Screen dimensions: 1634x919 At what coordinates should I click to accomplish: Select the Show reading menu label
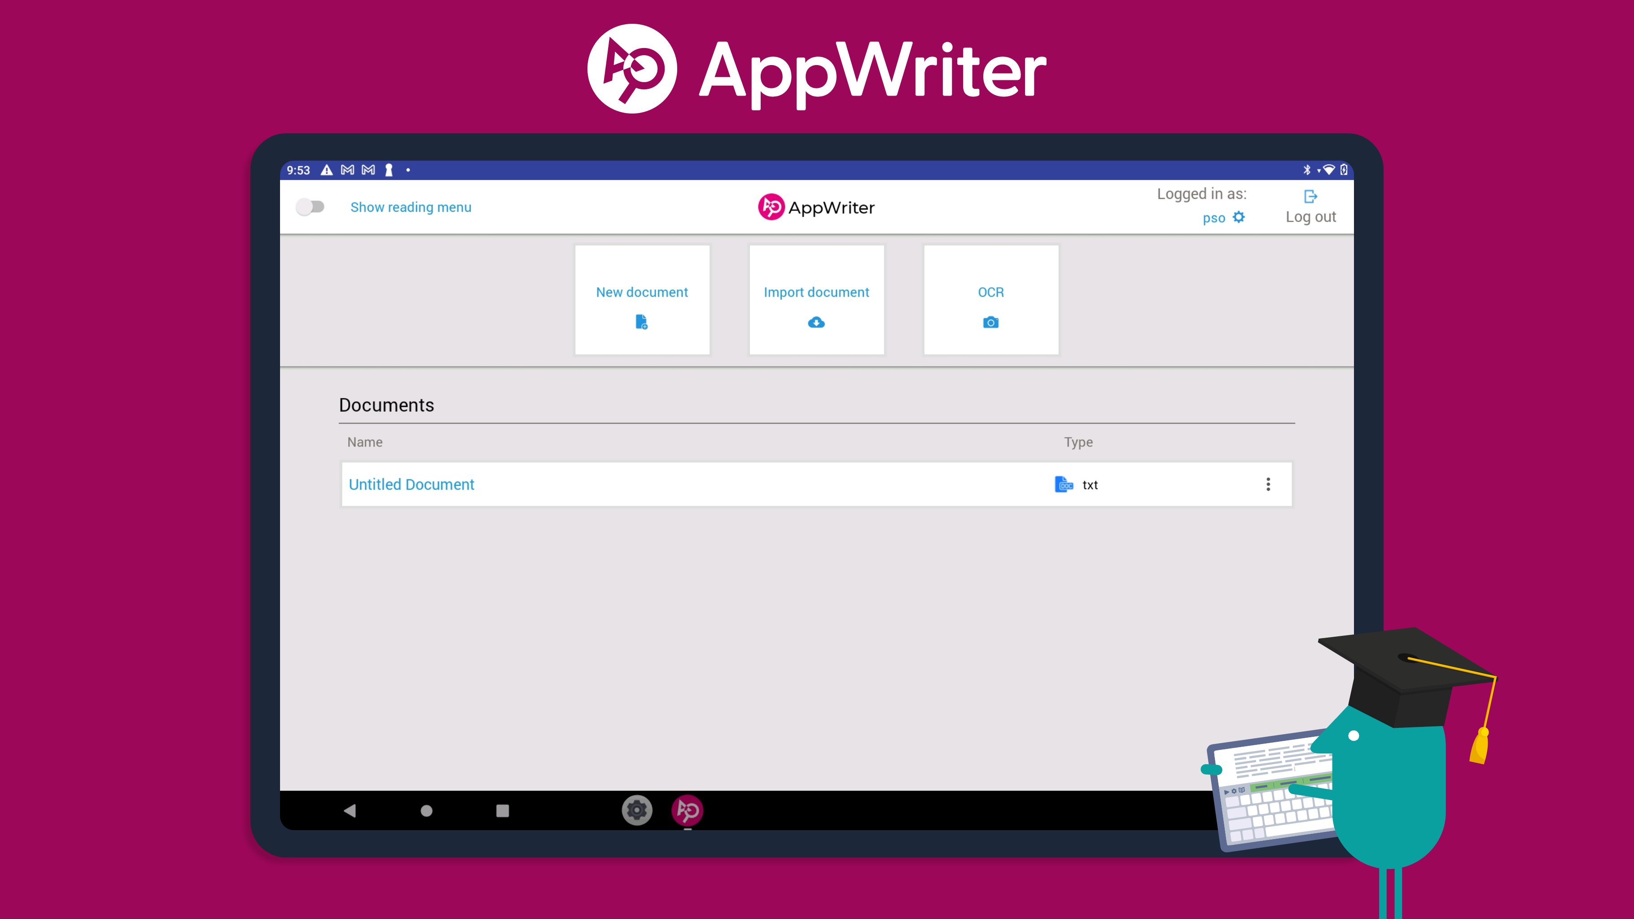(x=411, y=207)
